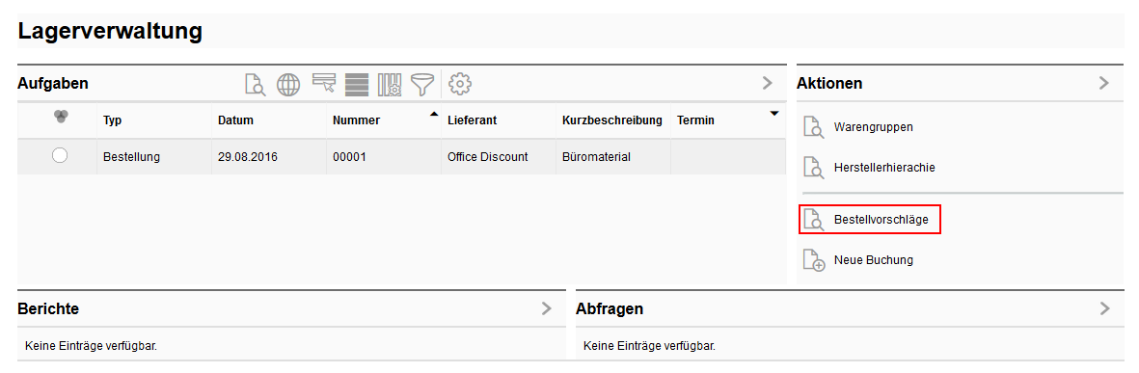Open the Herstellerhierachie action link
Screen dimensions: 1139x373
[884, 168]
